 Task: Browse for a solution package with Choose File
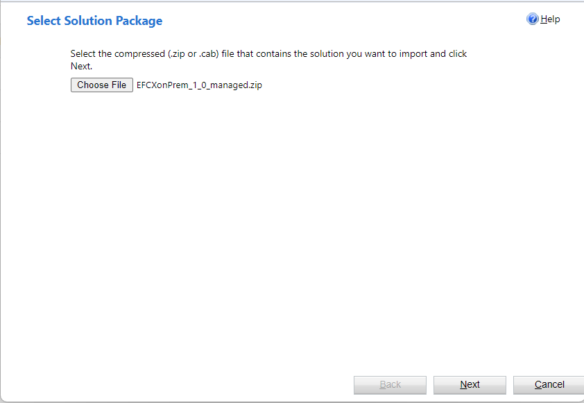click(x=101, y=85)
